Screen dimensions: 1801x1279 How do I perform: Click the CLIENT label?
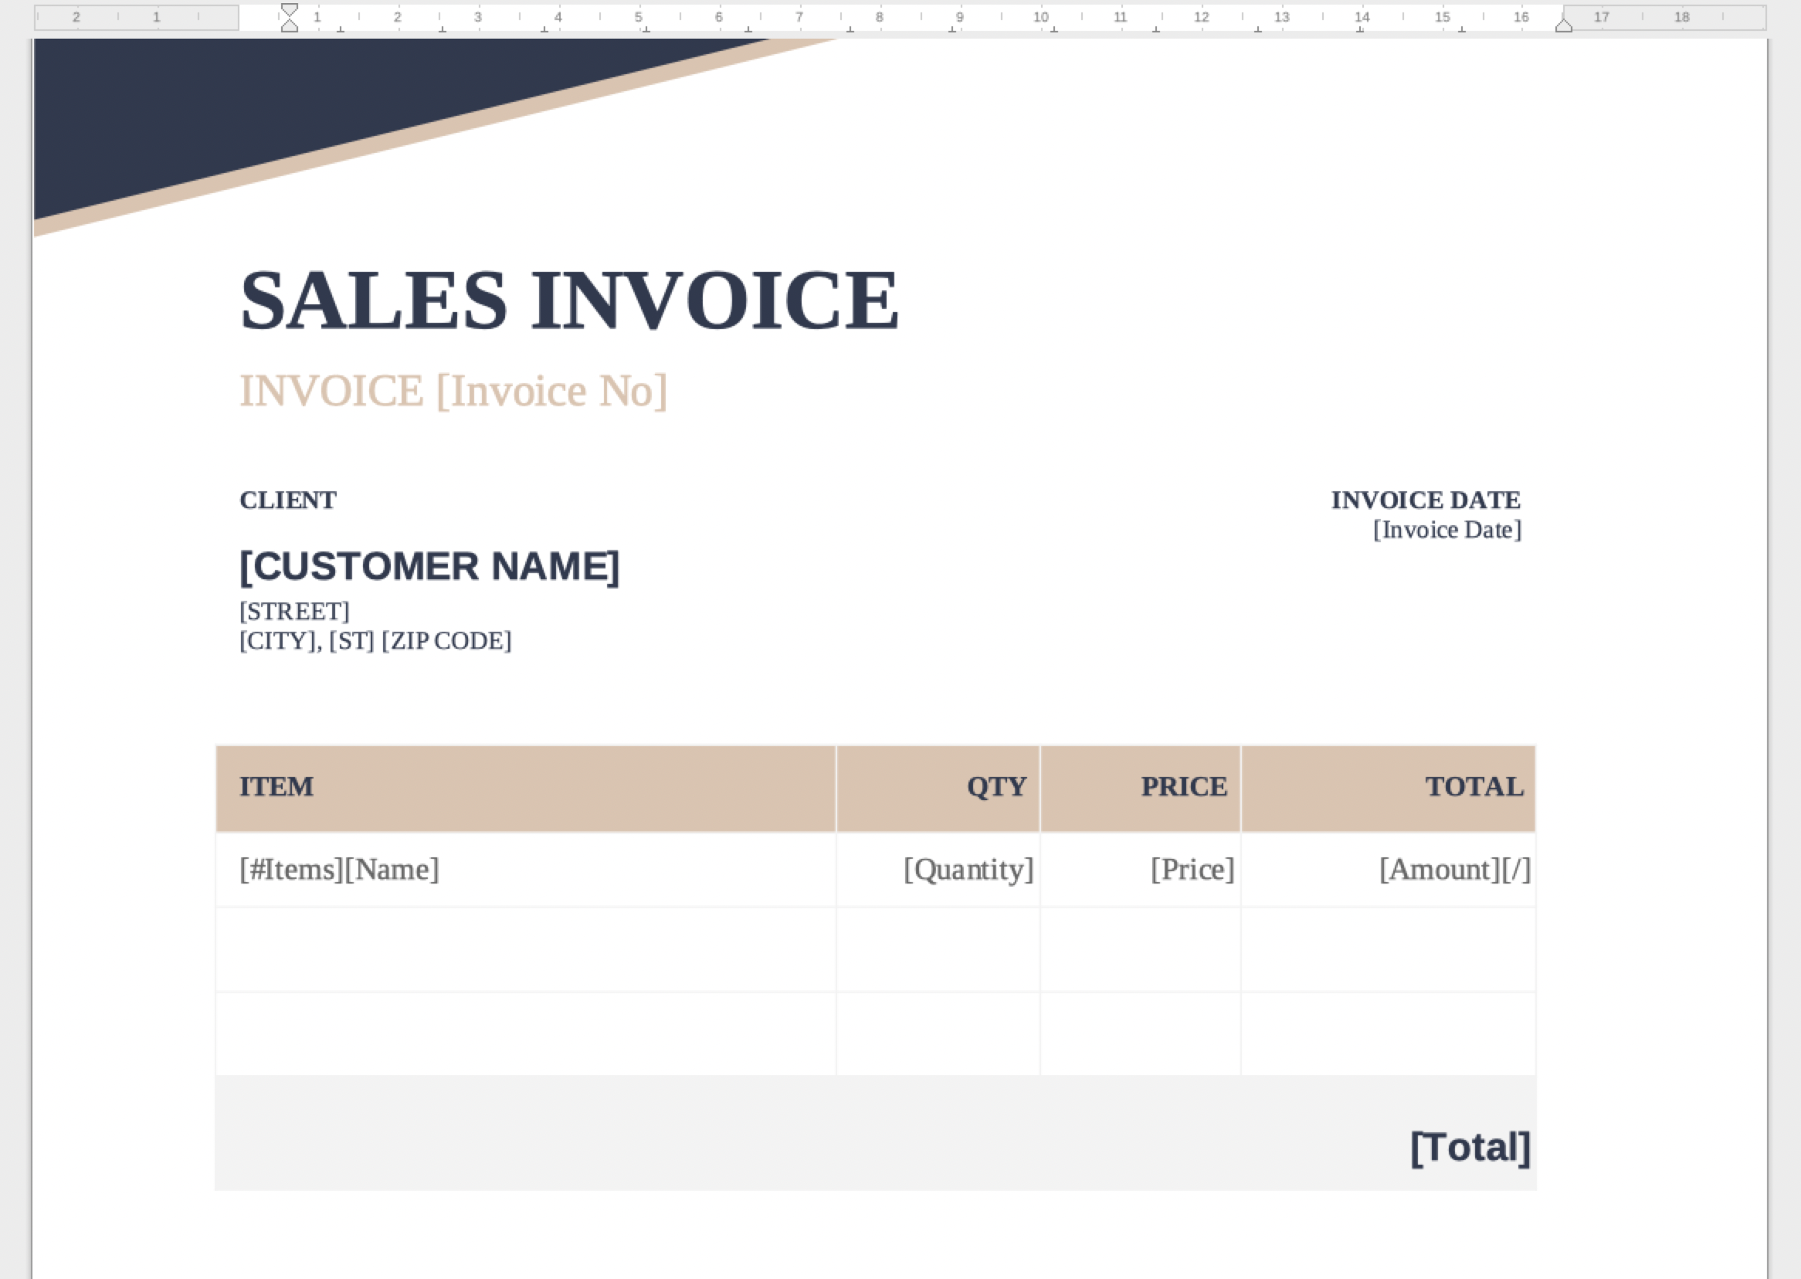click(288, 500)
